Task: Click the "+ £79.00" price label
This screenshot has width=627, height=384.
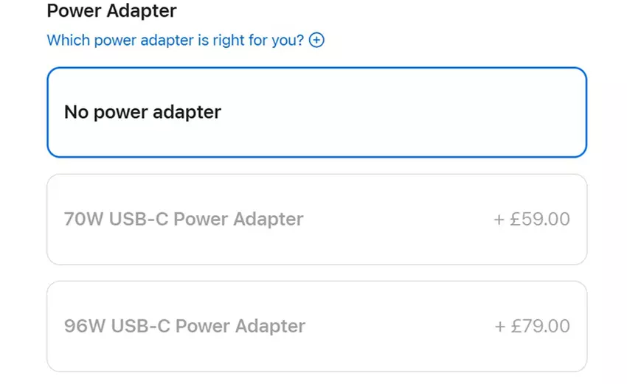Action: (x=532, y=326)
